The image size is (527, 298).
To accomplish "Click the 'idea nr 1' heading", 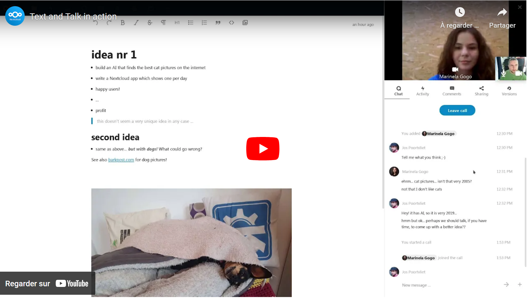I will (114, 55).
